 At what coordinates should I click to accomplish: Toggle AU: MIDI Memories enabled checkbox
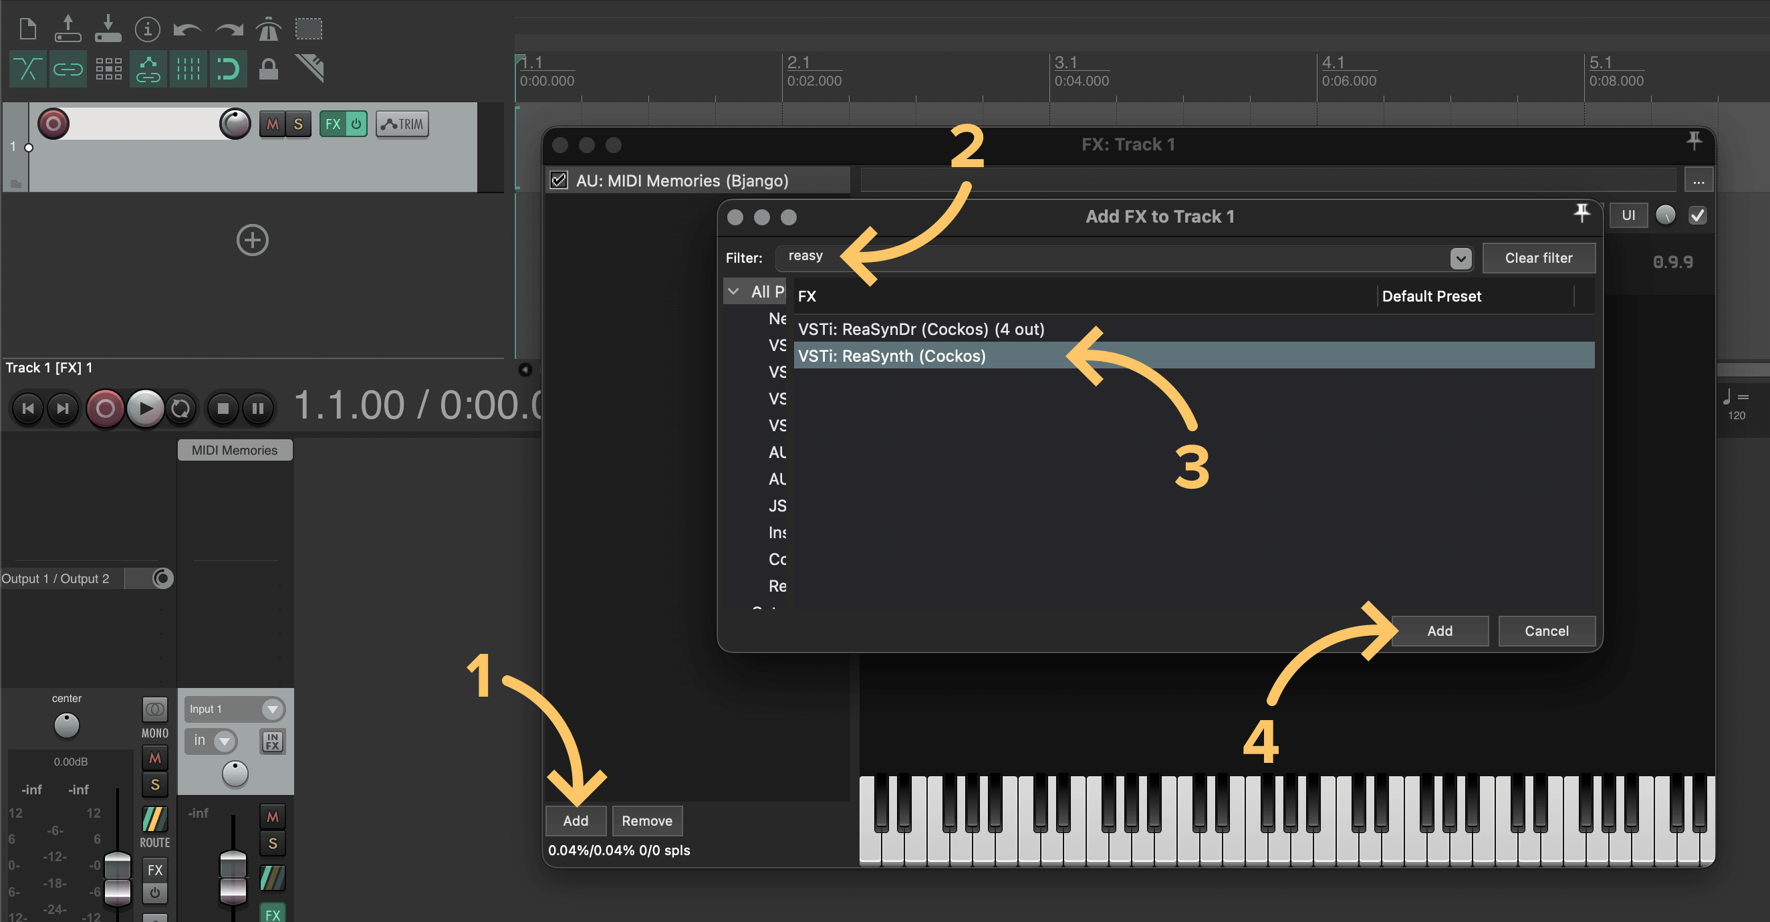coord(559,180)
